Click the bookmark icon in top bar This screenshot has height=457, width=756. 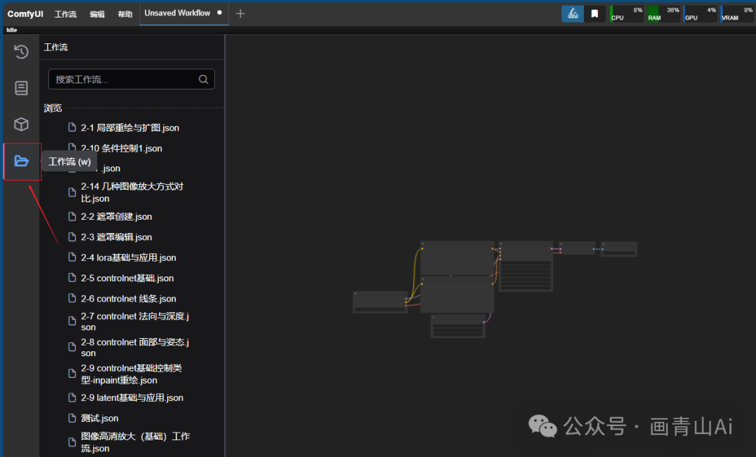(x=594, y=13)
